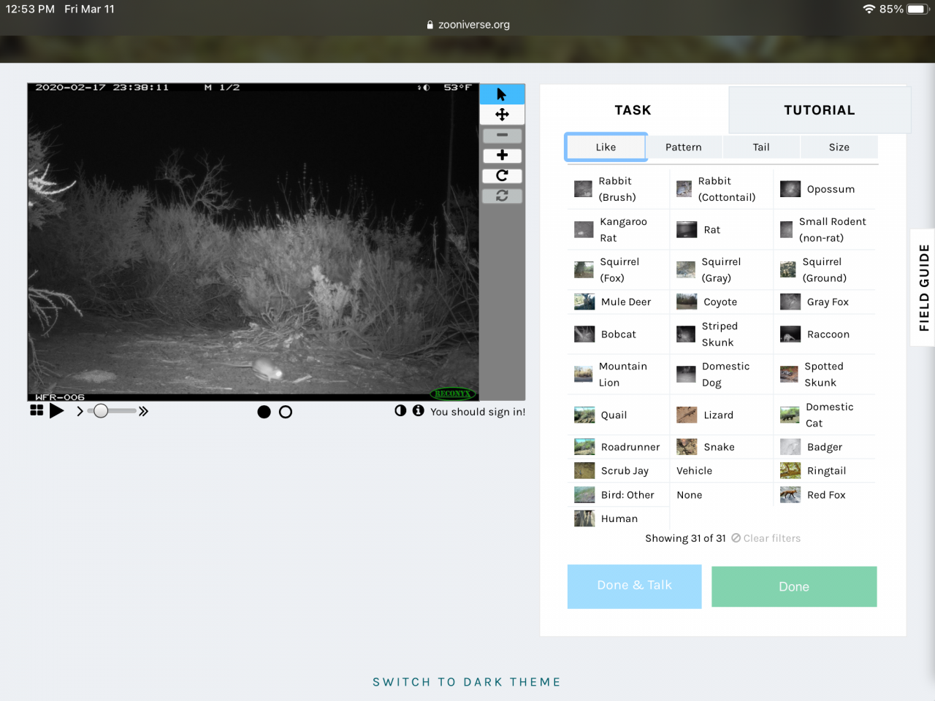Open the subject info icon
The image size is (935, 701).
[x=419, y=411]
